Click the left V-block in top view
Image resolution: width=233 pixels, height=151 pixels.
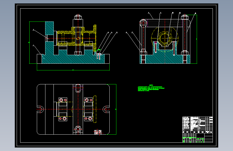[x=63, y=109]
